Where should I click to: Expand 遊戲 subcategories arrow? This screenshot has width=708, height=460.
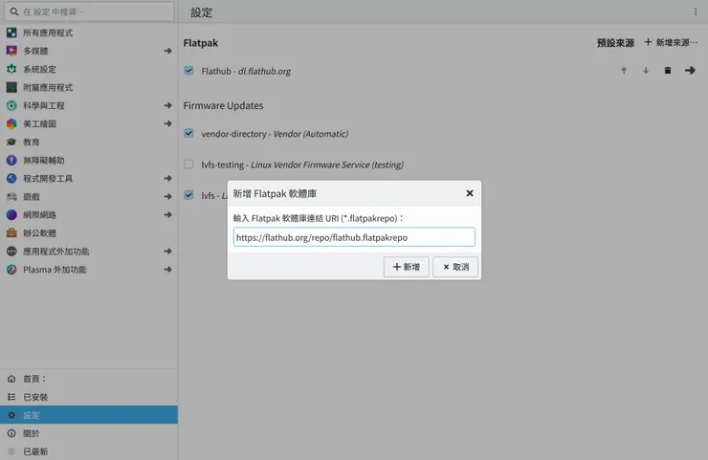pyautogui.click(x=168, y=196)
